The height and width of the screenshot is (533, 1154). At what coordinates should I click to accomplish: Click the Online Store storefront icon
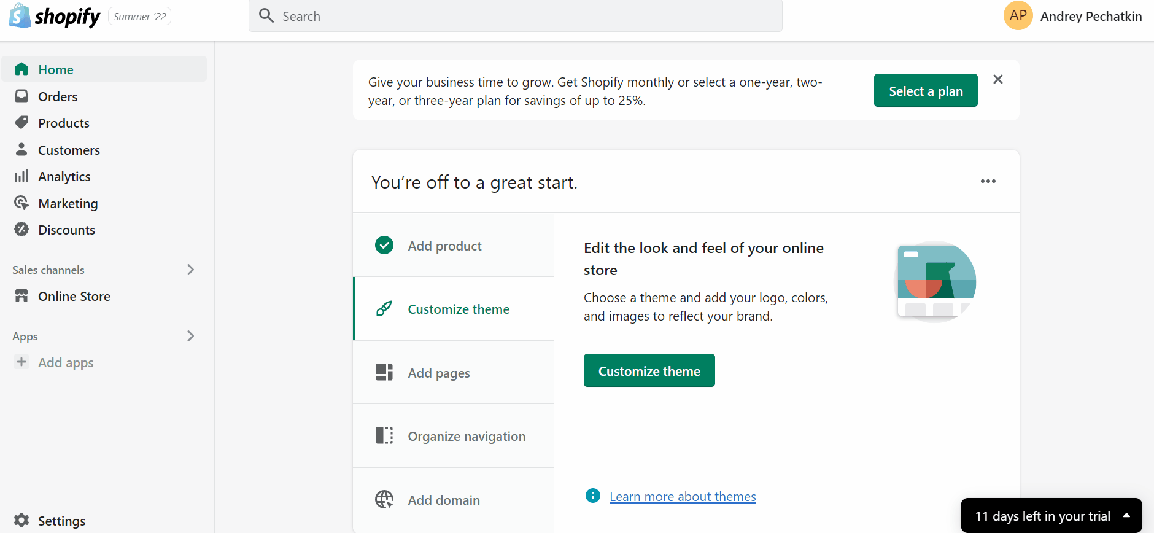[21, 295]
